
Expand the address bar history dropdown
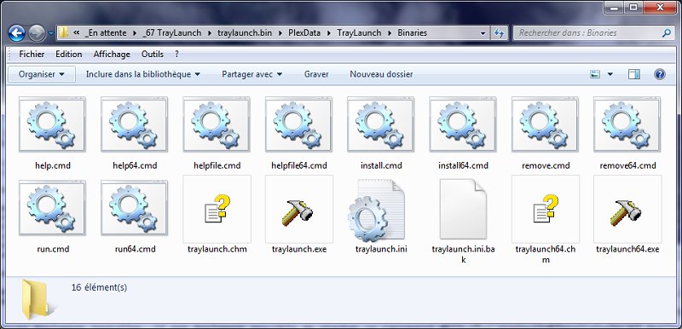click(483, 33)
